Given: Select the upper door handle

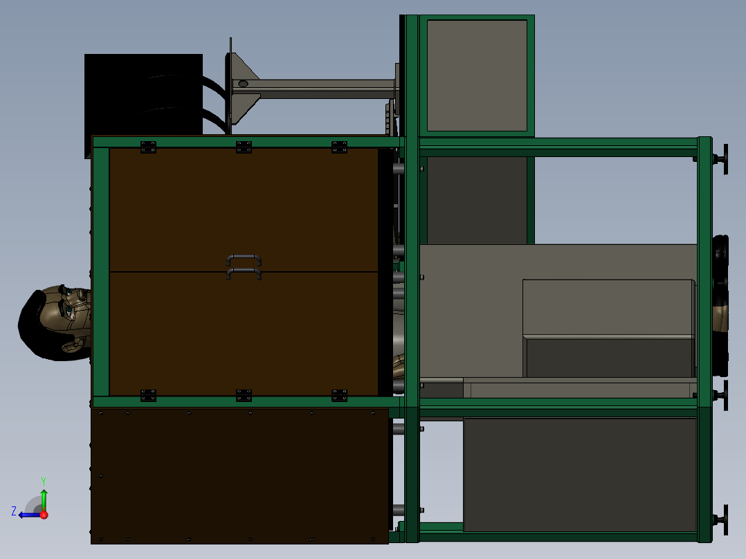Looking at the screenshot, I should coord(244,259).
